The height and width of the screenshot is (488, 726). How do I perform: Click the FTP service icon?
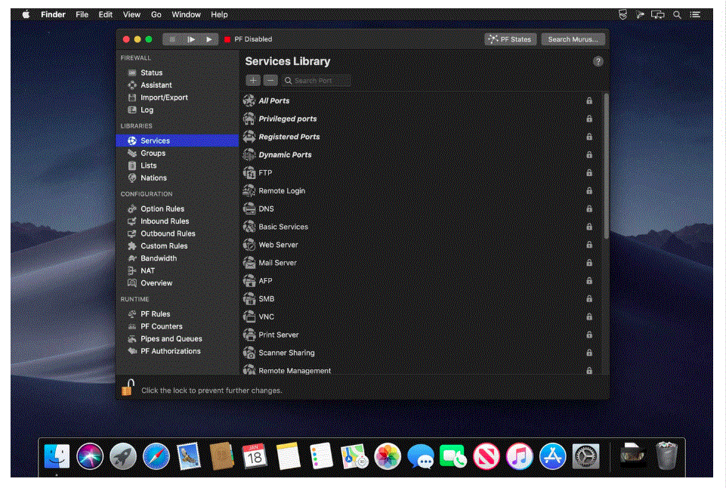pos(249,173)
